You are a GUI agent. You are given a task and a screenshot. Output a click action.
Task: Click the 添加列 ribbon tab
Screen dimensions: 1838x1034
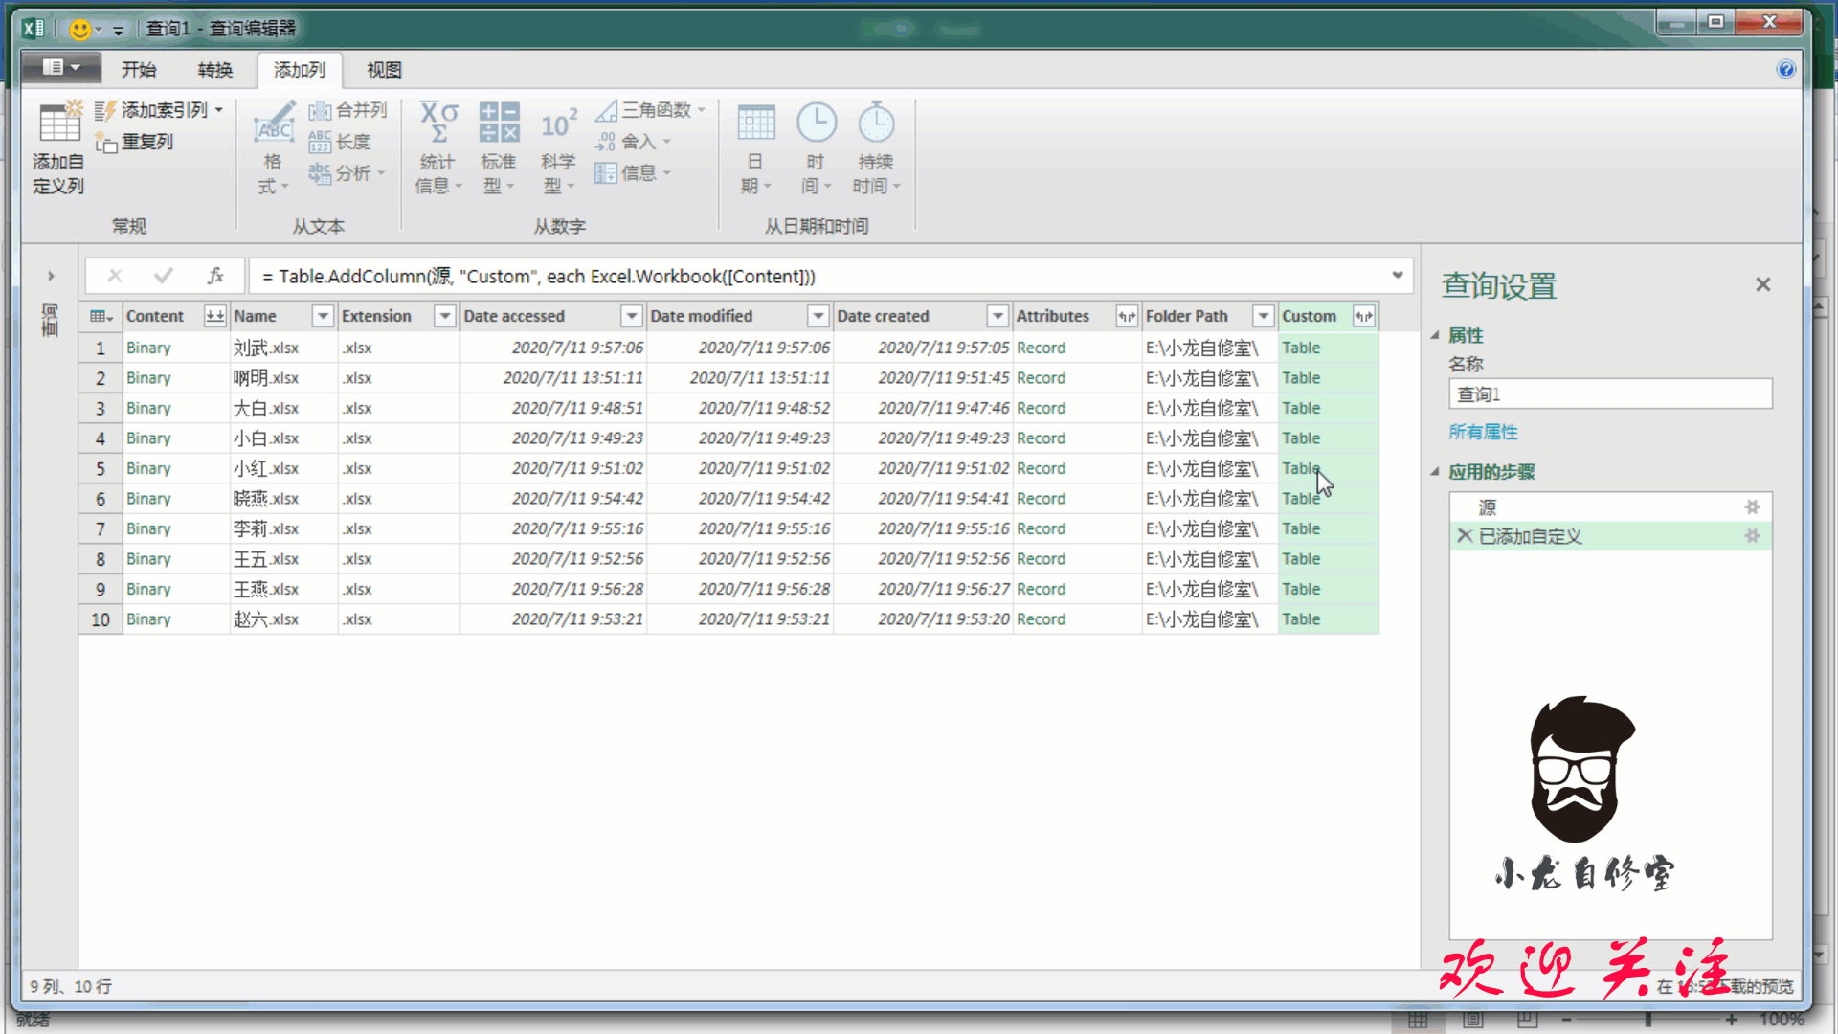(301, 70)
